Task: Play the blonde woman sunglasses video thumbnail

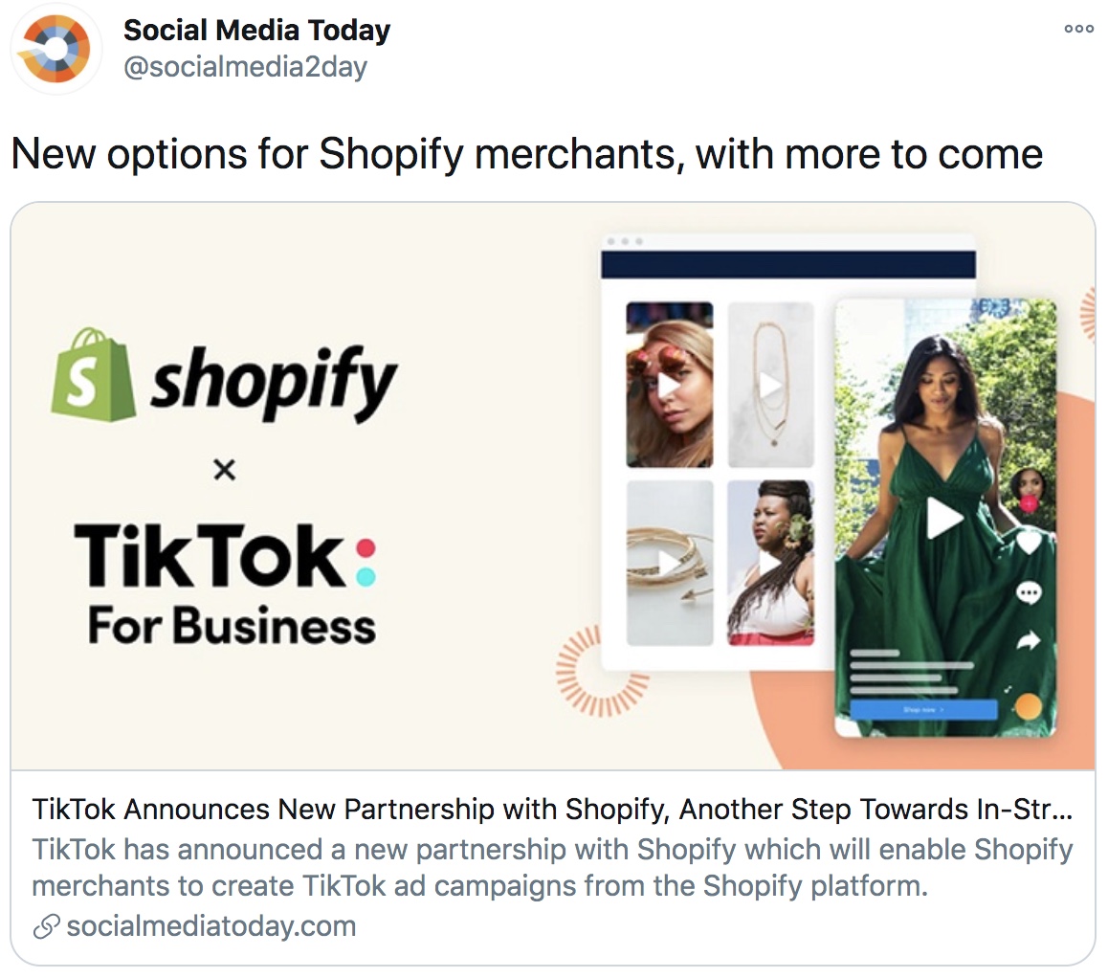Action: (x=669, y=385)
